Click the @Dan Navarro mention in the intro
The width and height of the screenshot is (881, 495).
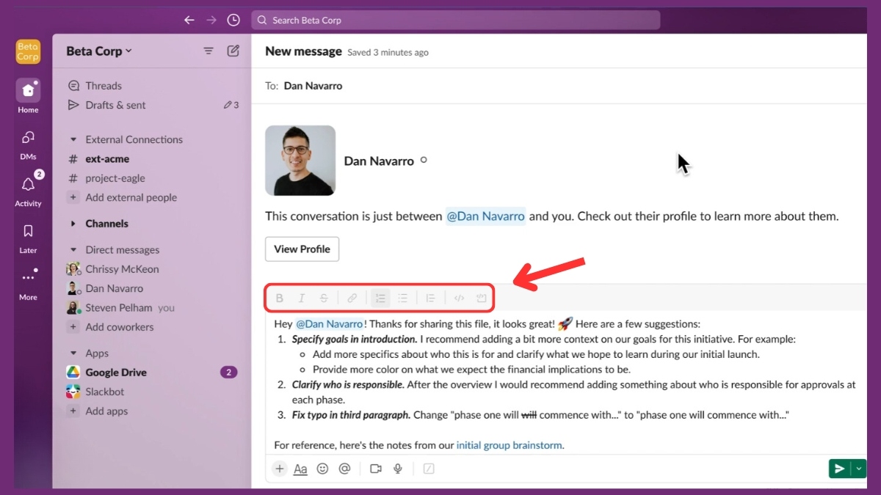click(x=485, y=216)
